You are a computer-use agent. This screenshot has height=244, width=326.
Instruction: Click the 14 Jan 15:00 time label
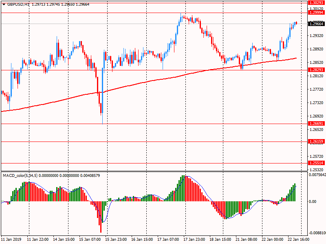[x=64, y=239]
